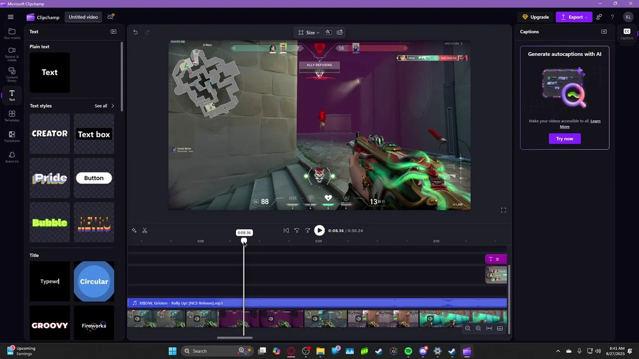Skip back to the start
Image resolution: width=639 pixels, height=359 pixels.
(x=286, y=230)
